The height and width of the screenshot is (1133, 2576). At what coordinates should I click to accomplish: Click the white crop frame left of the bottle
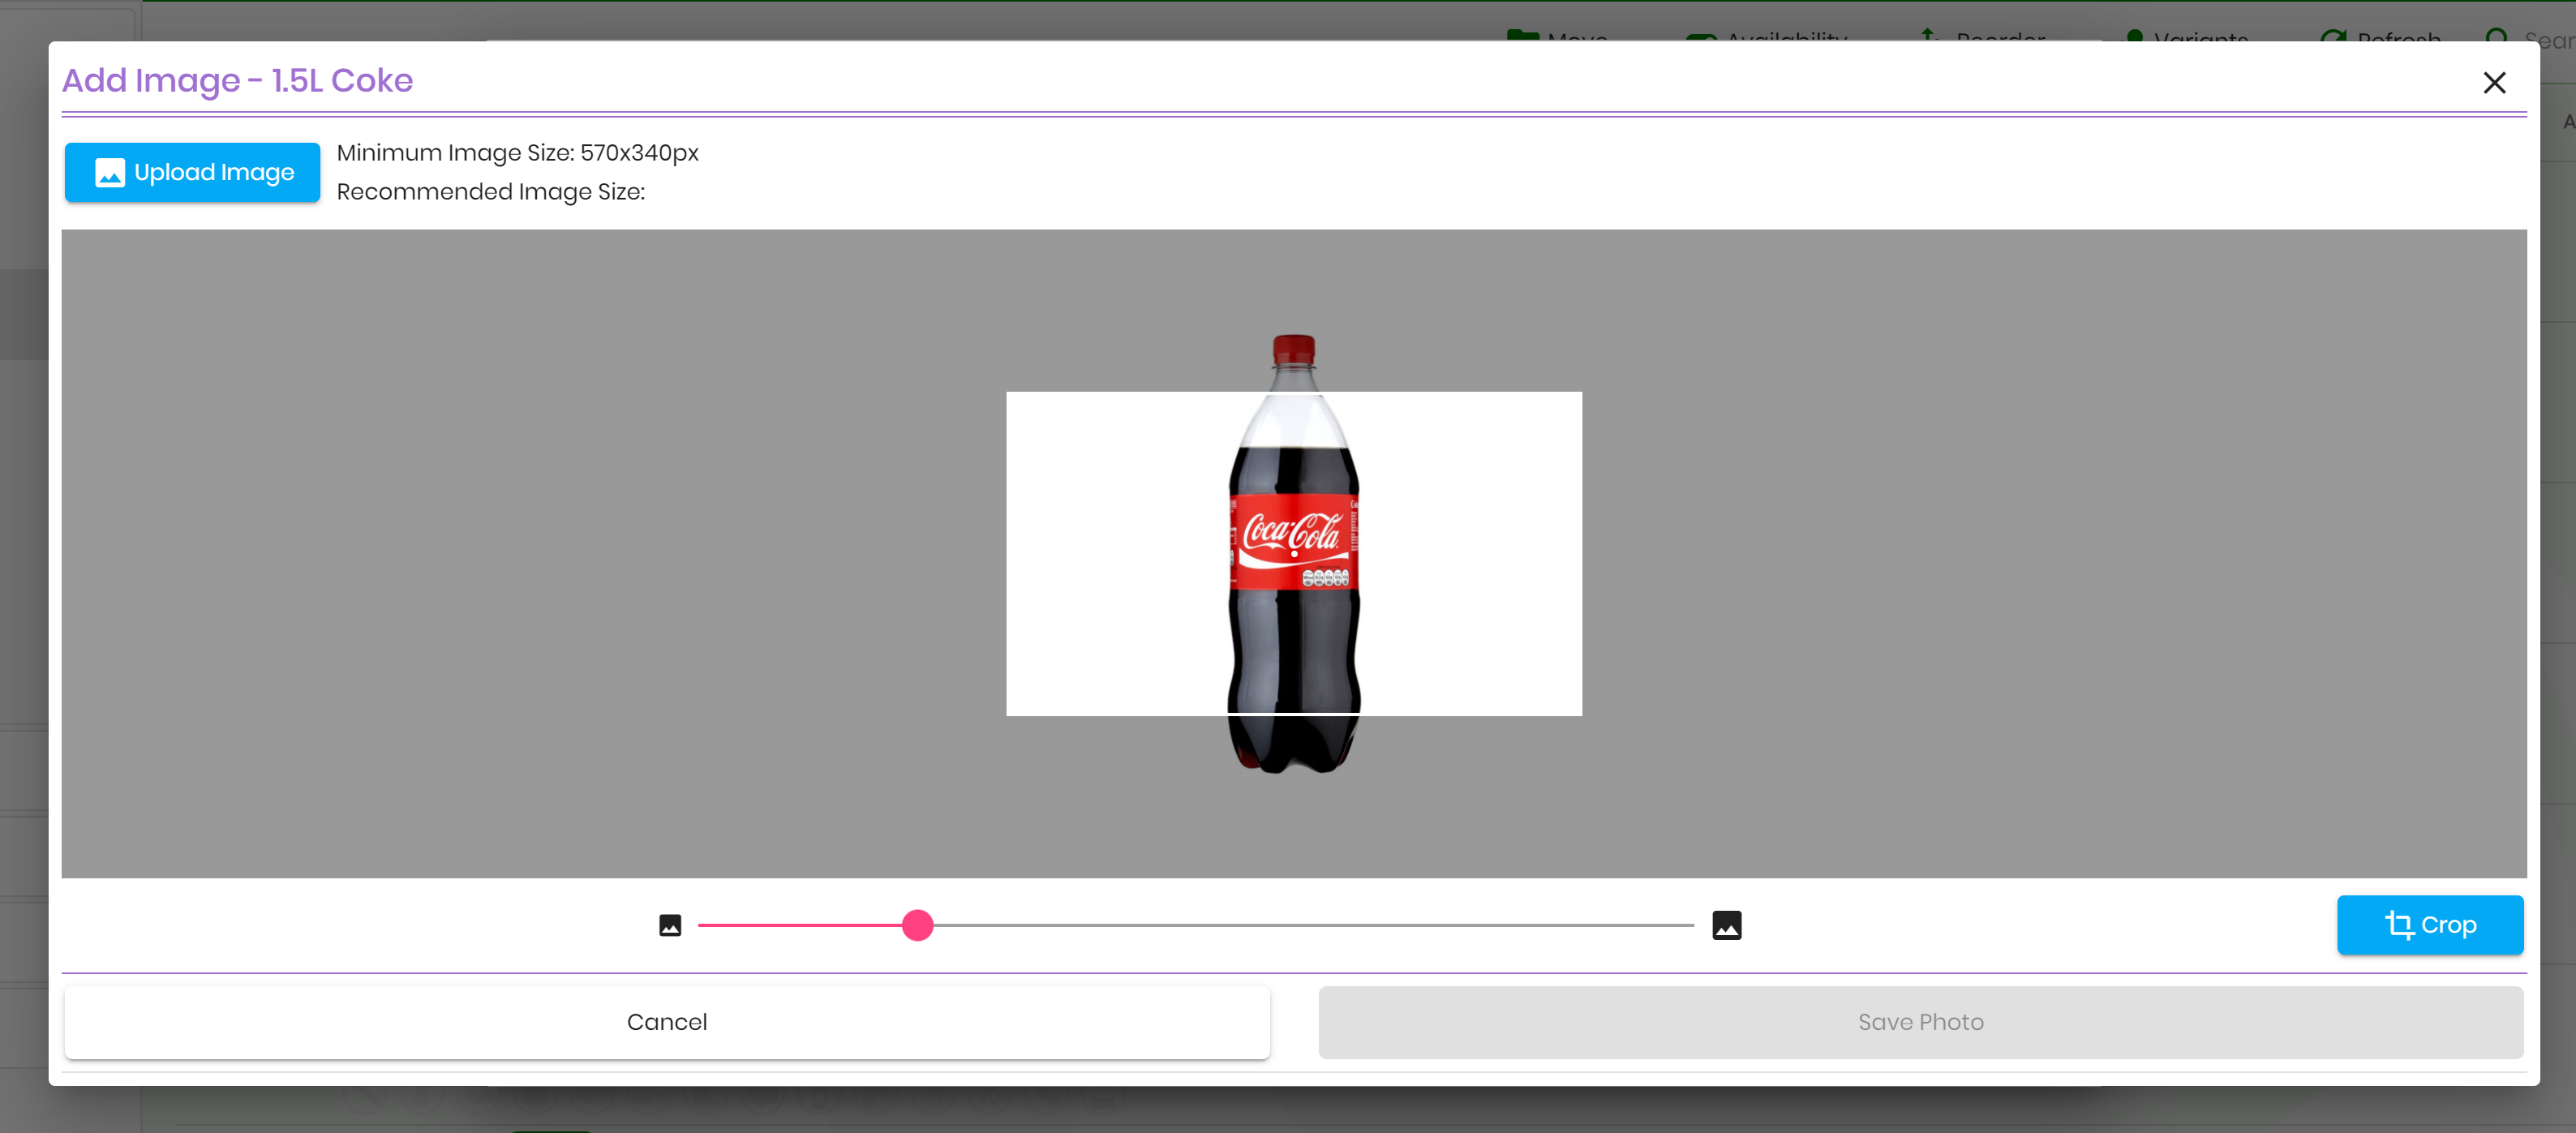[1110, 553]
